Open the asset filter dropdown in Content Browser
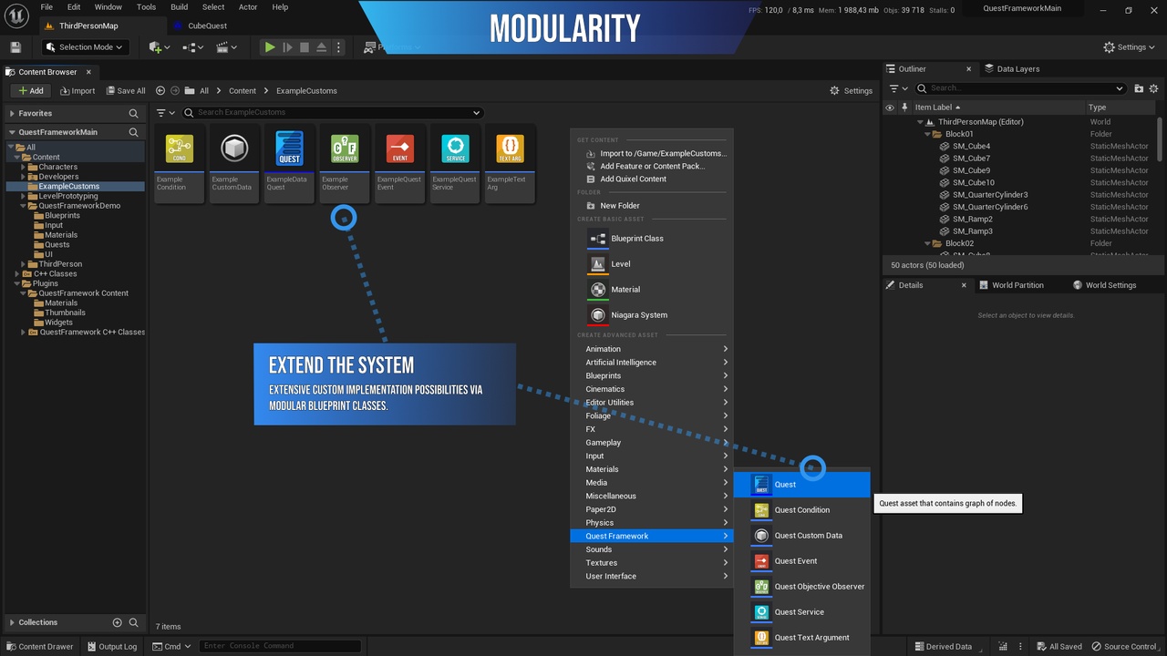 (x=165, y=113)
